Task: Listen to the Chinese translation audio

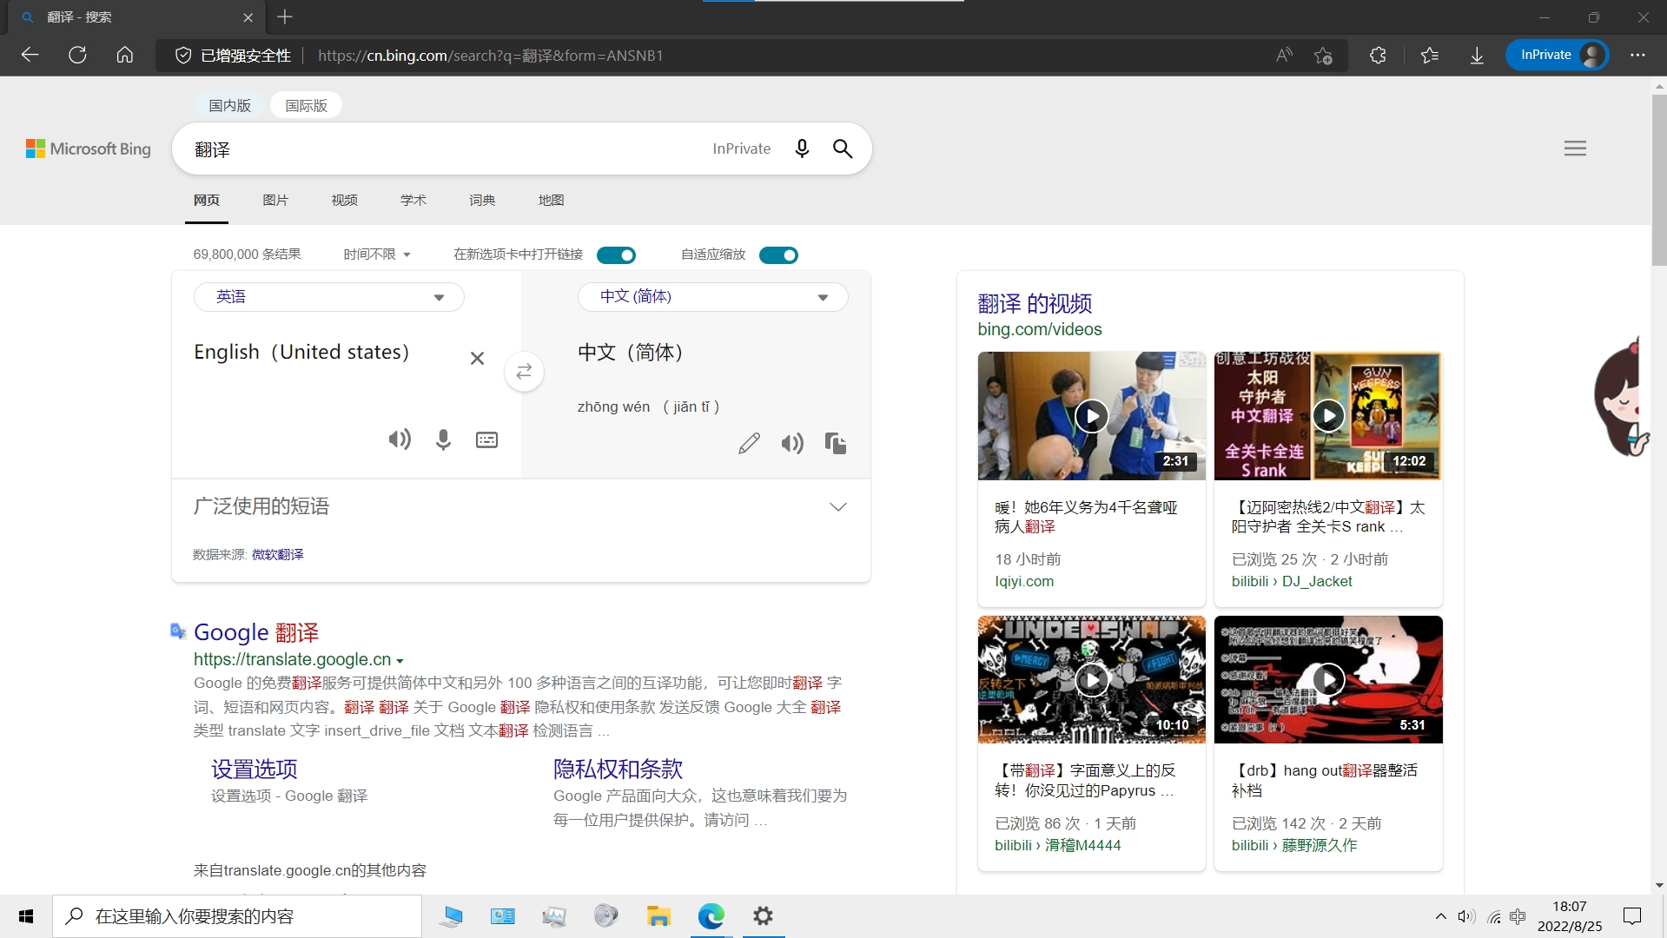Action: click(x=792, y=444)
